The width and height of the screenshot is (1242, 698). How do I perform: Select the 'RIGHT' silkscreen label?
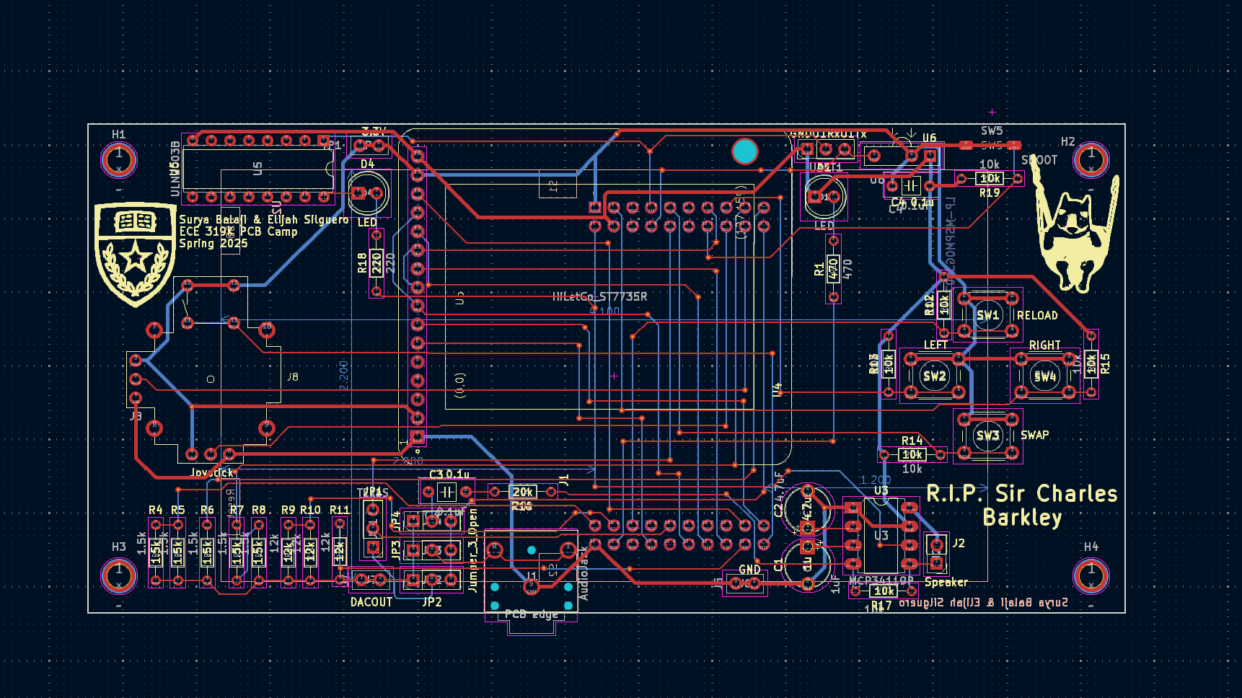pos(1044,345)
